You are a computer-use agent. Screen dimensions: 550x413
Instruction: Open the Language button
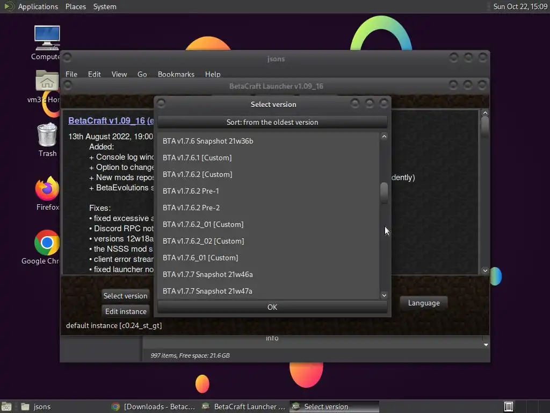(424, 303)
